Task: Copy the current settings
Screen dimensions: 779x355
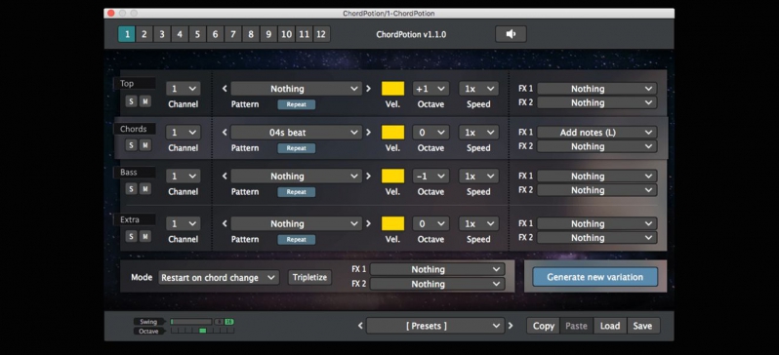Action: [543, 326]
